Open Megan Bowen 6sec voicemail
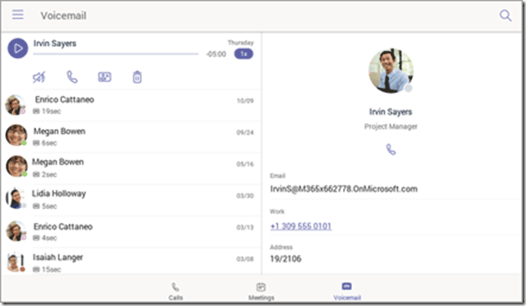 tap(131, 137)
